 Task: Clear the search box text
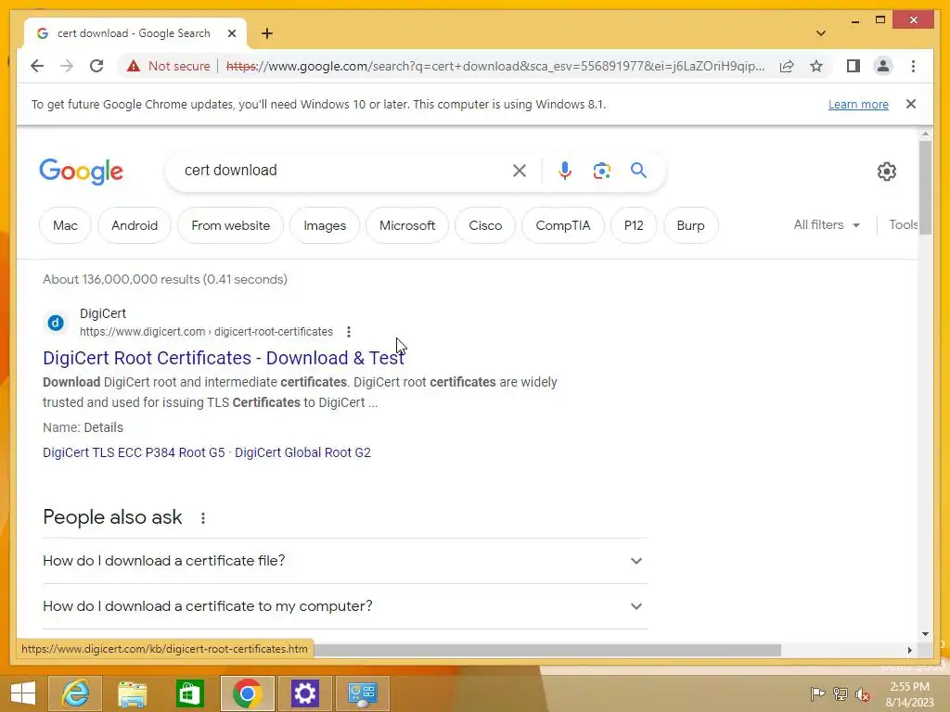point(520,171)
